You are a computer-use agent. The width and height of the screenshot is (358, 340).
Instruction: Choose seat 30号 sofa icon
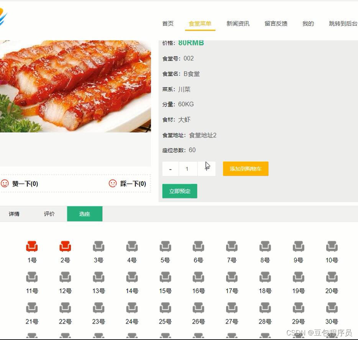point(332,307)
